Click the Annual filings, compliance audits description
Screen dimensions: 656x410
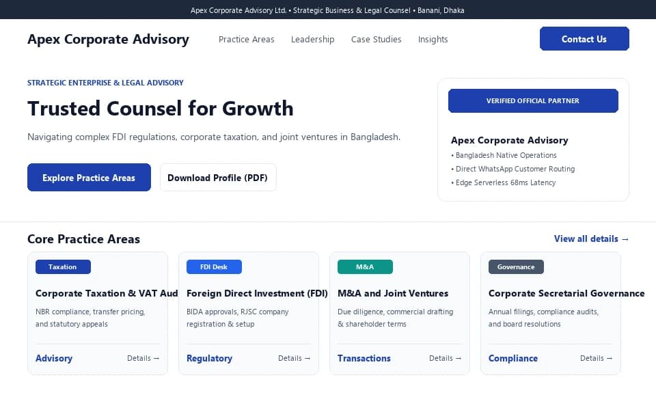click(x=543, y=318)
